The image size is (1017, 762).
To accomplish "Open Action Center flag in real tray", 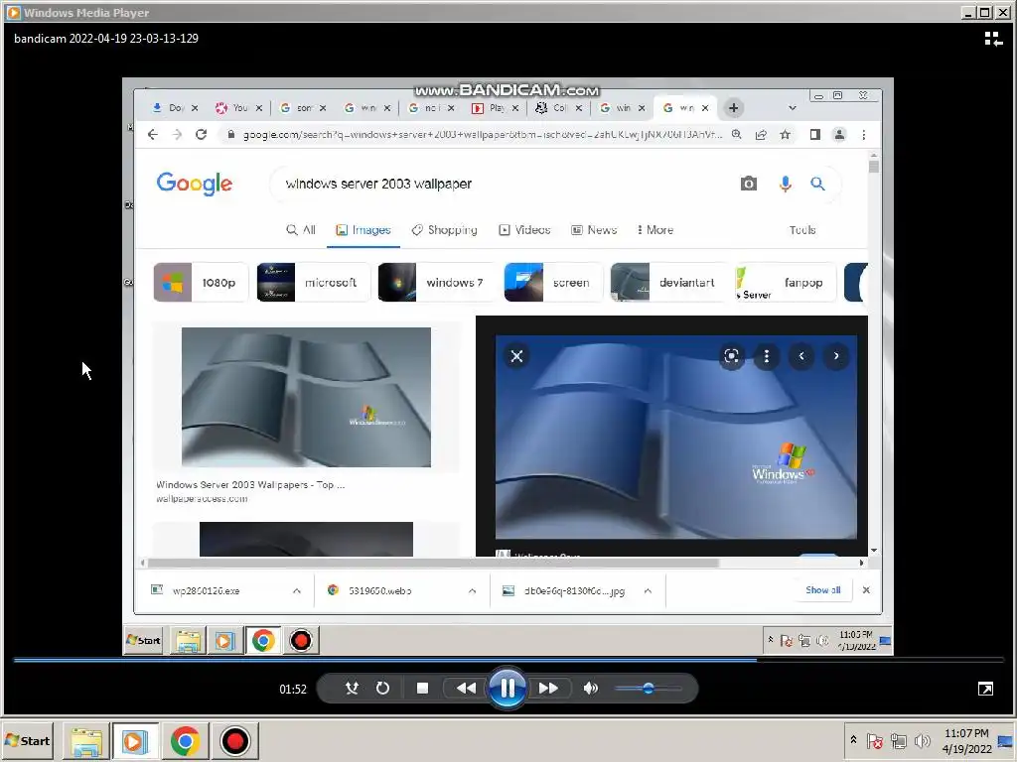I will (x=874, y=740).
